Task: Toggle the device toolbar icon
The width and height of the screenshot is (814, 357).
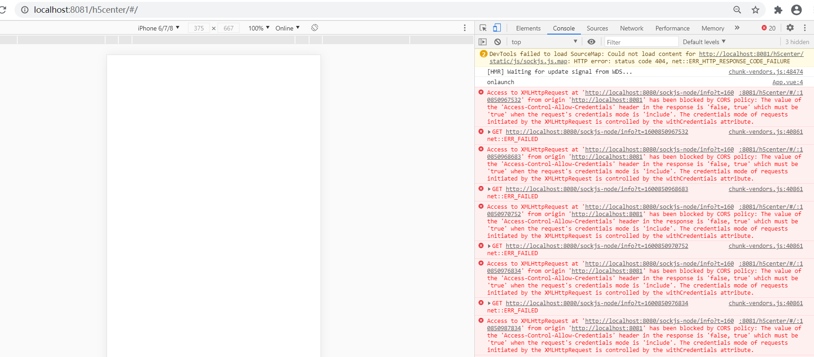Action: pyautogui.click(x=497, y=28)
